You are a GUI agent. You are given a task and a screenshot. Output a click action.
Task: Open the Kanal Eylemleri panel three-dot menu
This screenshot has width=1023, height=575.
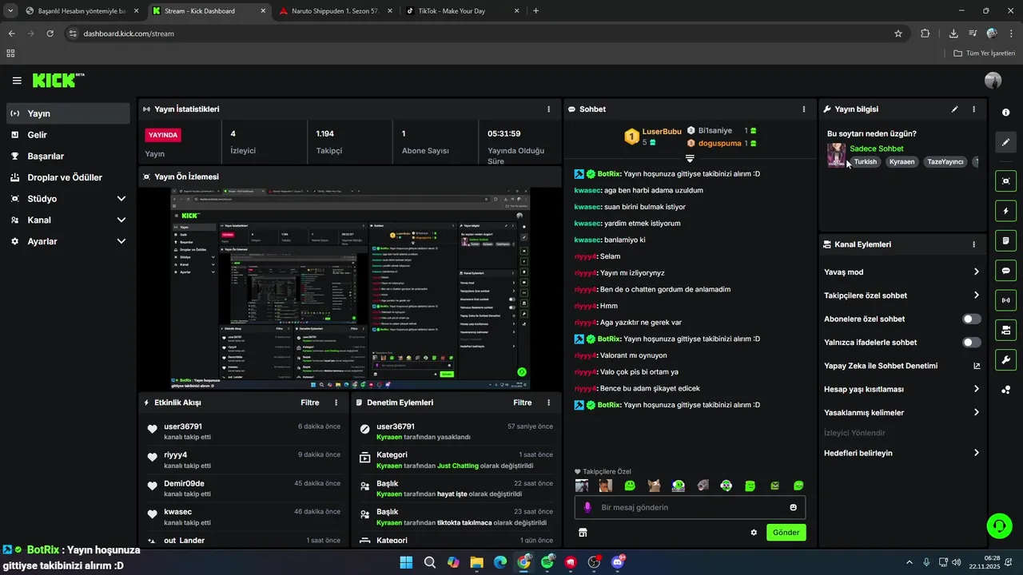pyautogui.click(x=973, y=244)
